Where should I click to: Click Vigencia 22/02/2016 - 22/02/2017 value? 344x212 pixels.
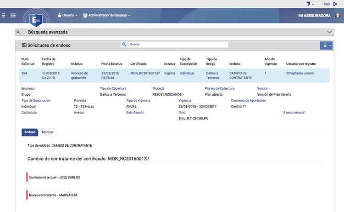click(x=197, y=106)
